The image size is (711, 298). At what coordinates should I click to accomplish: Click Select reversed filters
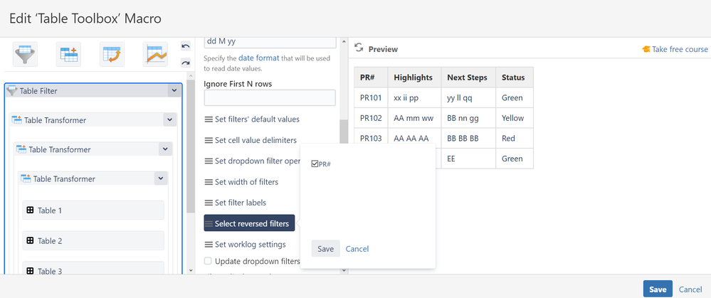[x=249, y=223]
